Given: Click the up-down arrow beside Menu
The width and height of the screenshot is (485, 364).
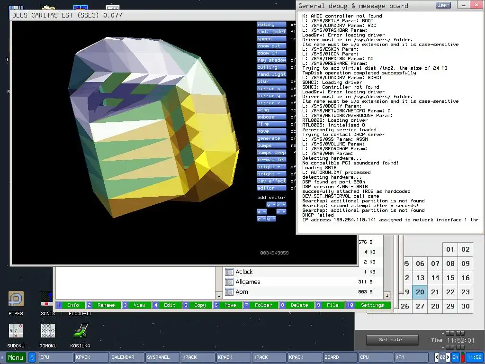Looking at the screenshot, I should click(x=32, y=357).
